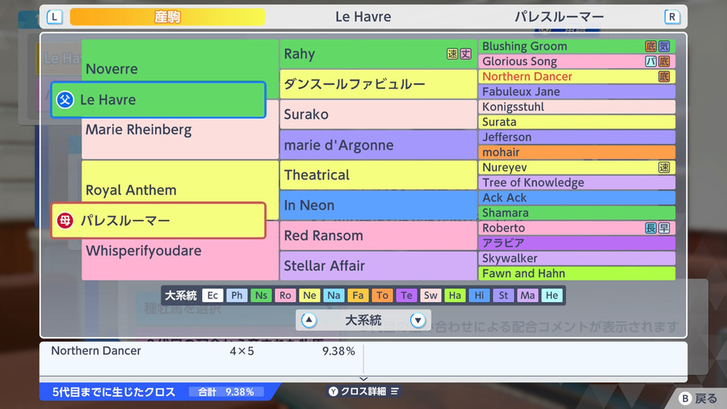The image size is (727, 409).
Task: Click Fawn and Hahn ancestor row
Action: 577,273
